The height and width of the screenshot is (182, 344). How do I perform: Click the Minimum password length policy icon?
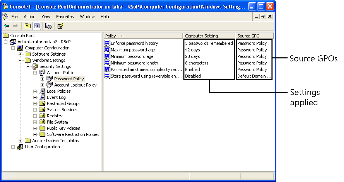pyautogui.click(x=107, y=63)
